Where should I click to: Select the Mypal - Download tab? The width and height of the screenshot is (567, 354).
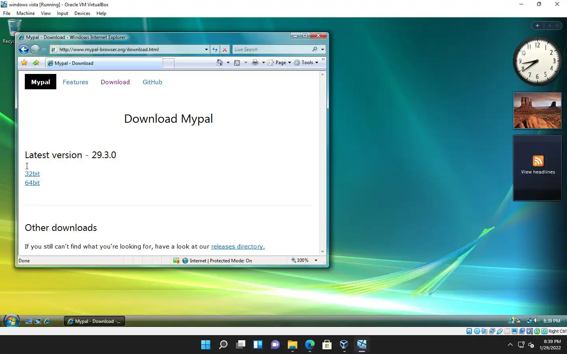coord(104,63)
